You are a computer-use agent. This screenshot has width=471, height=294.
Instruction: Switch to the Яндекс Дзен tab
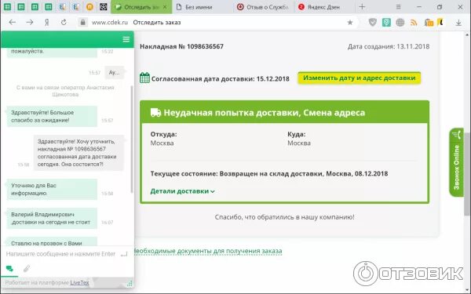(x=323, y=7)
